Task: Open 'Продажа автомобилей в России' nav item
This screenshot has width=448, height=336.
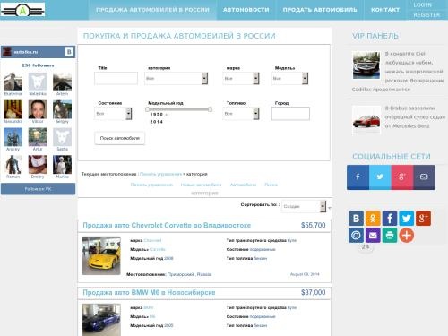Action: click(152, 10)
